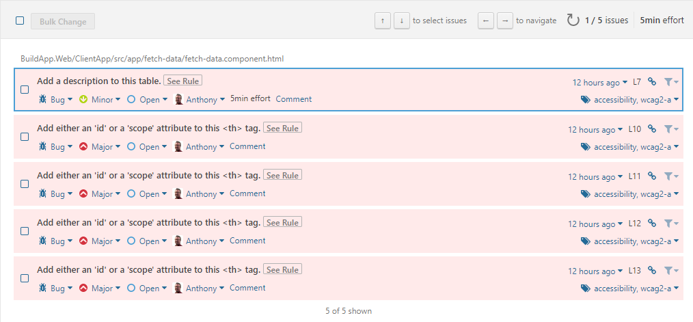Open the 'Add a description to this table.' issue
This screenshot has width=693, height=322.
(99, 81)
